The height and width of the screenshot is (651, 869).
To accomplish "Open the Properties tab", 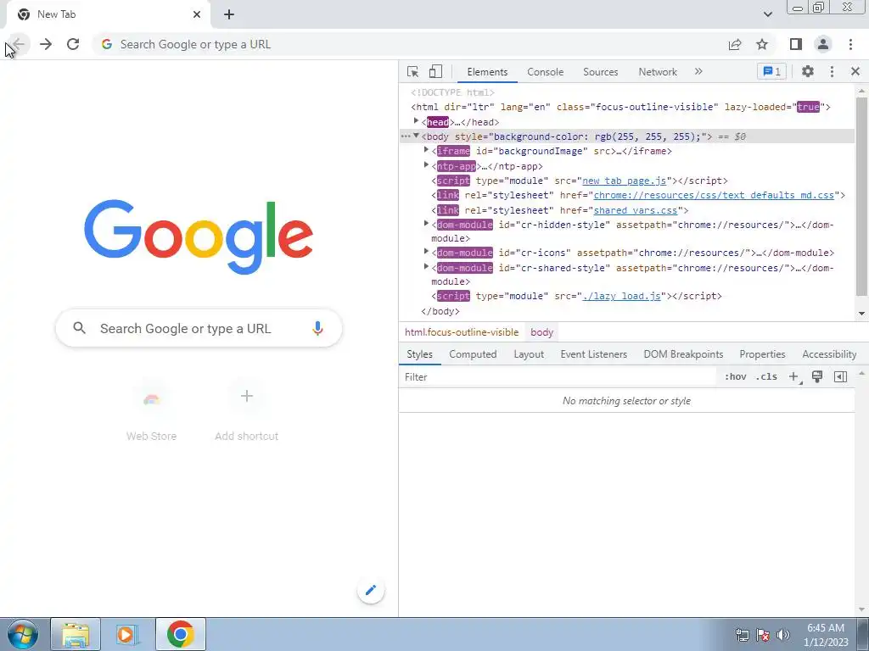I will pyautogui.click(x=762, y=354).
